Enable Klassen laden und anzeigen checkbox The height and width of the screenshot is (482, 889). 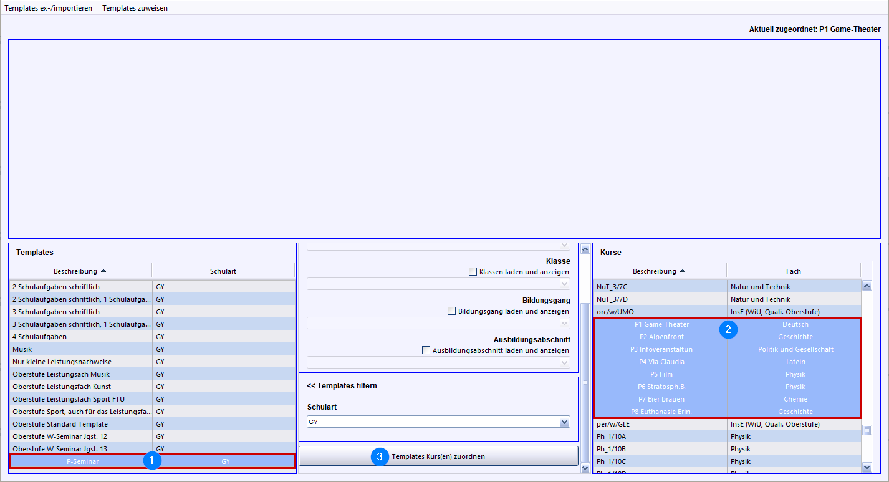473,272
